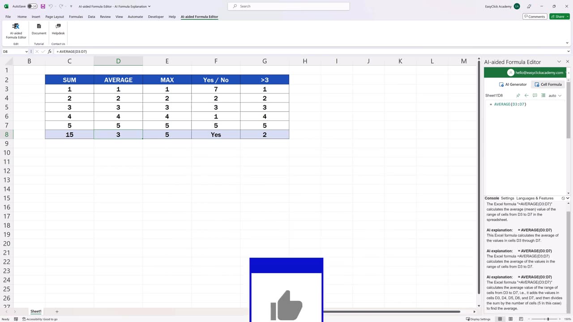
Task: Collapse the console panel chevron
Action: [x=568, y=198]
